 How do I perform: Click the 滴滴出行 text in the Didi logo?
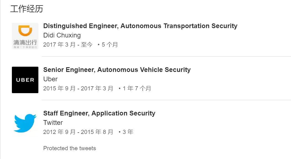(25, 42)
